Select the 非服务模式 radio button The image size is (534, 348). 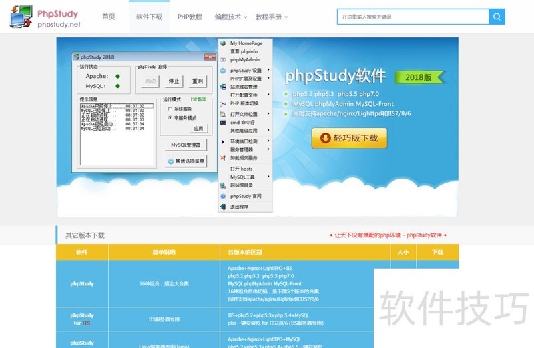tap(170, 118)
